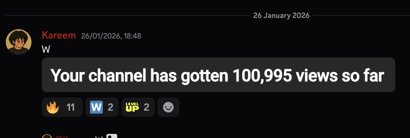Click the "W" text in the bottom message

pyautogui.click(x=99, y=137)
